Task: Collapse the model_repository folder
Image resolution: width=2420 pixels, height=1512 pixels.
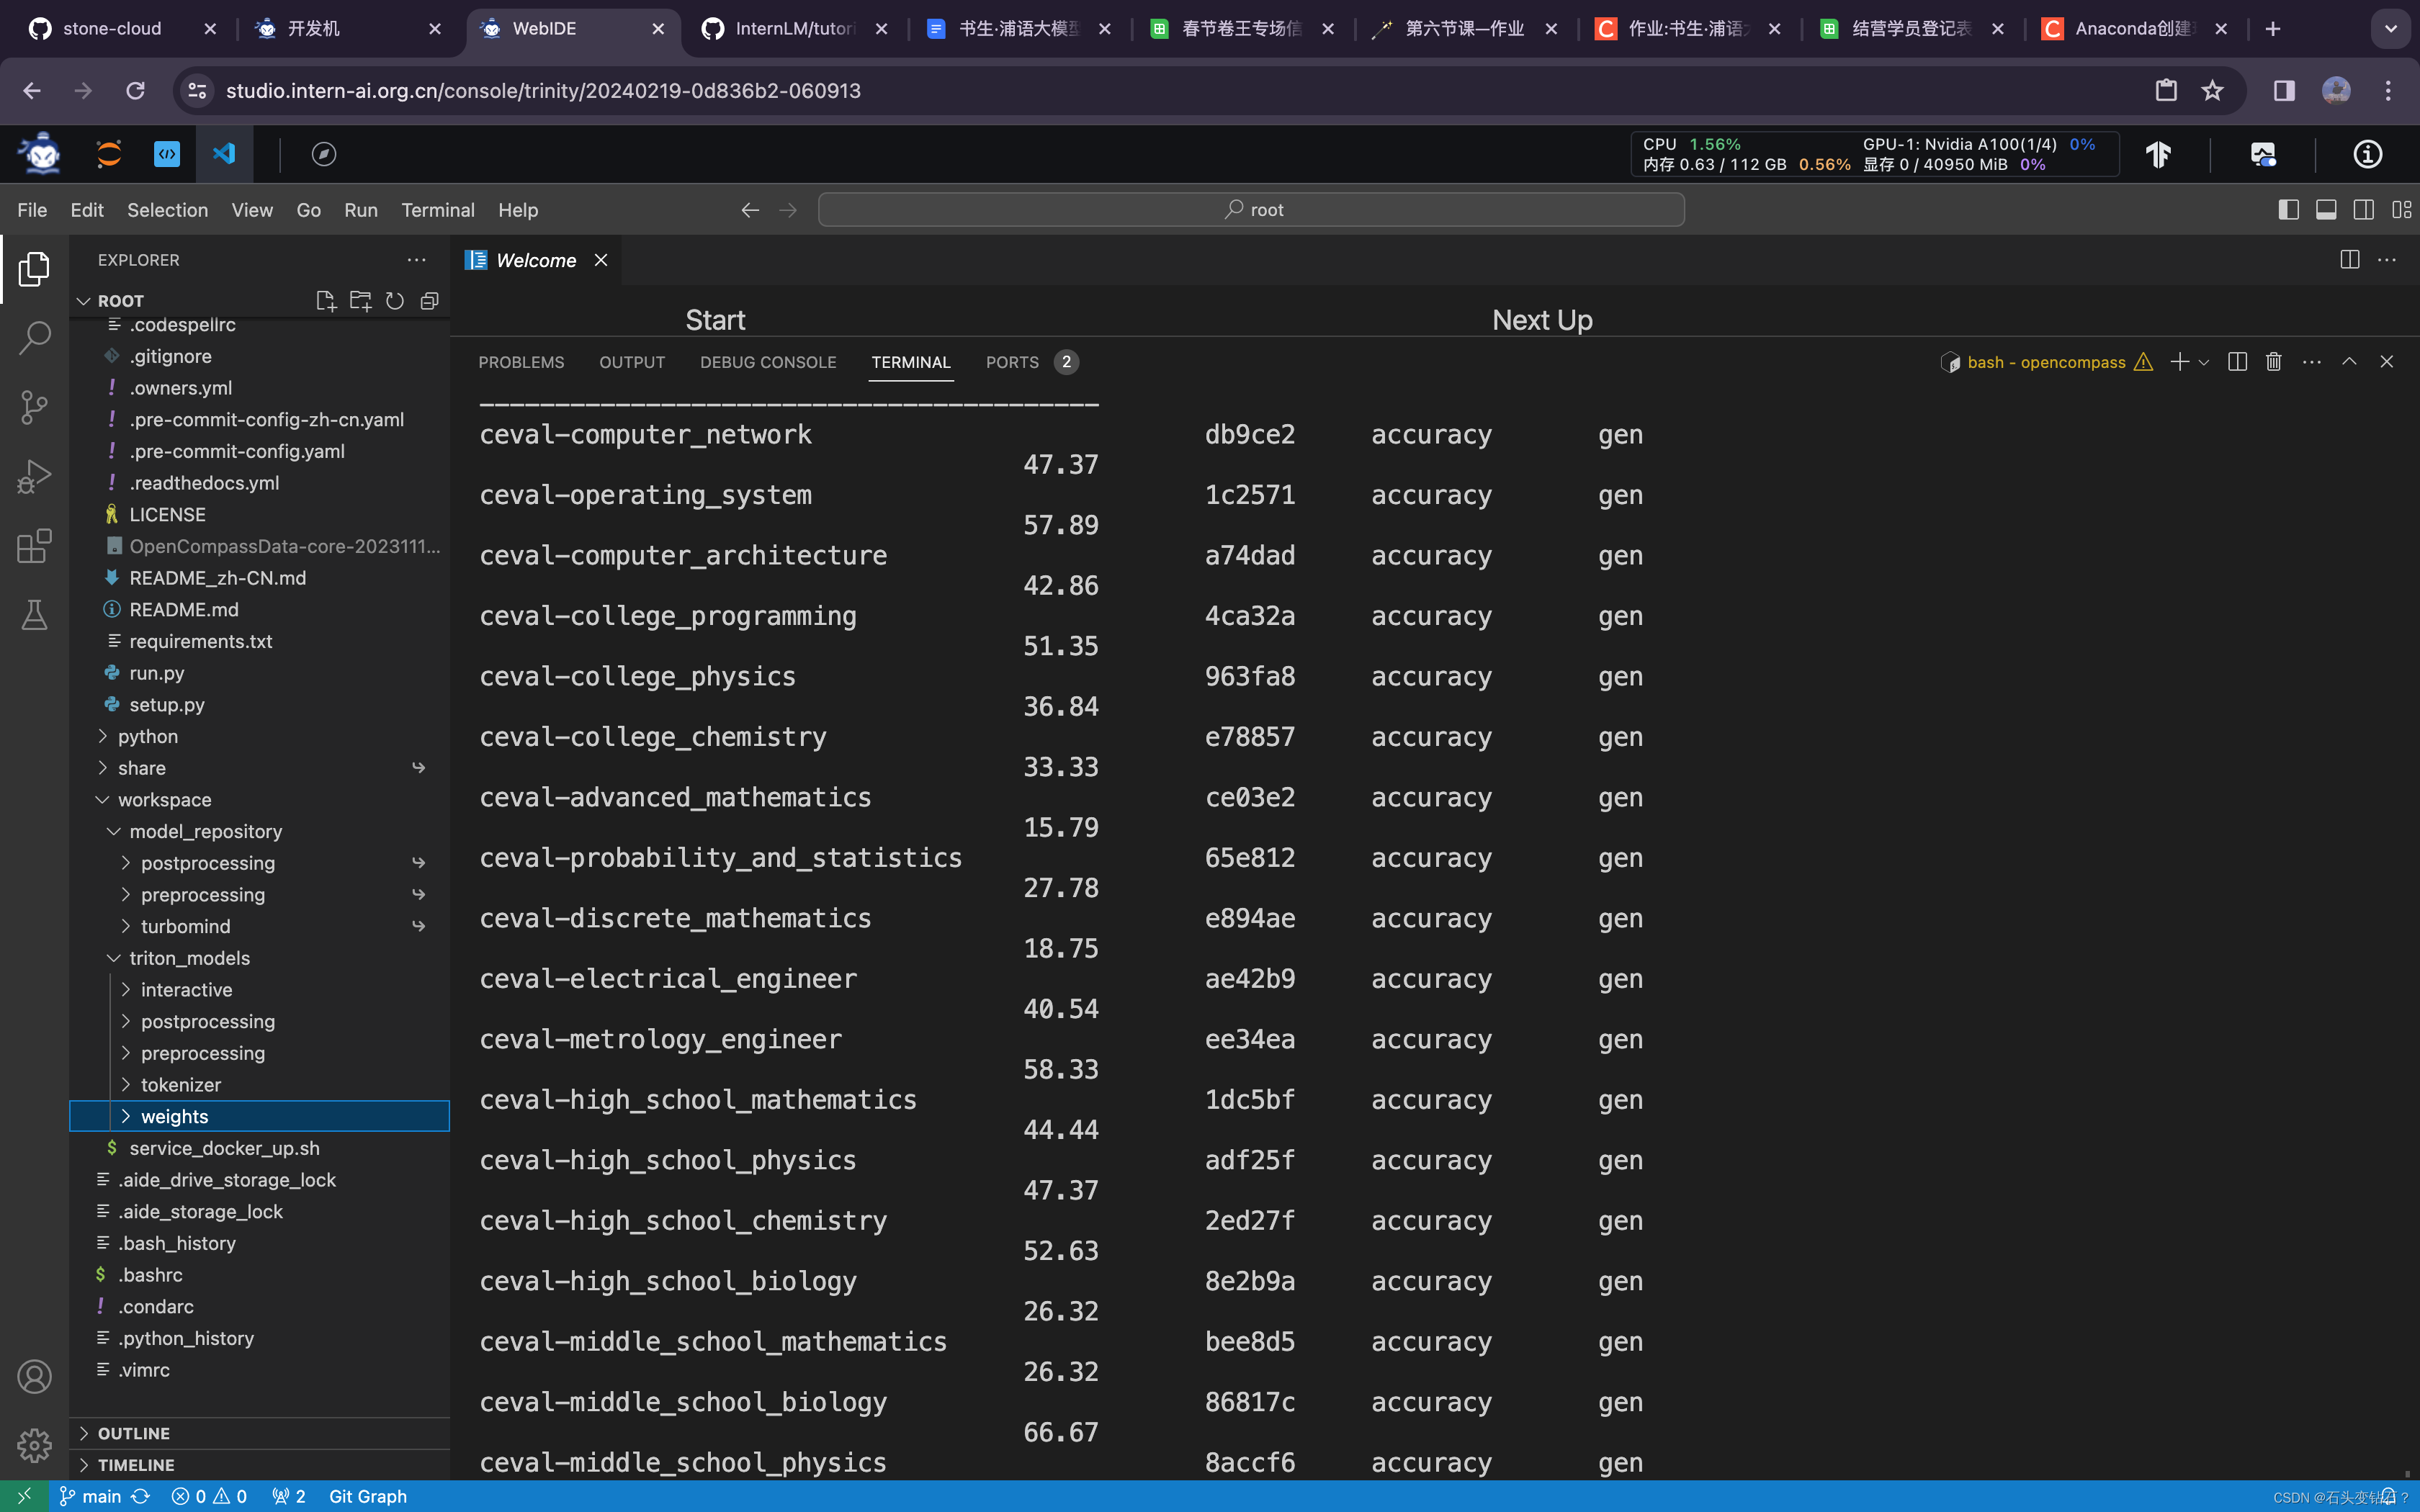Action: 205,832
